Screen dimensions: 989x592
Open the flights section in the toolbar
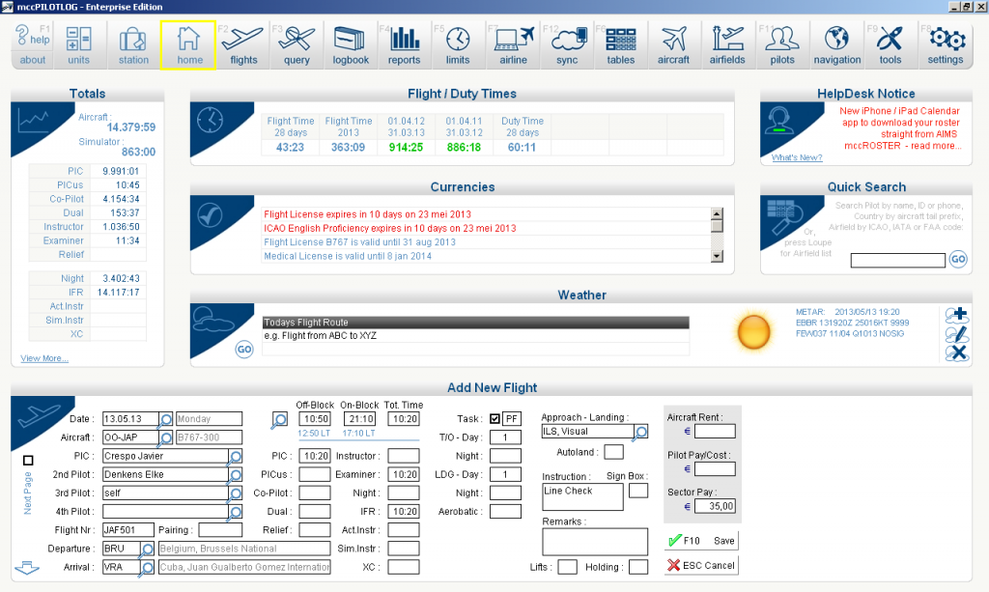[243, 45]
